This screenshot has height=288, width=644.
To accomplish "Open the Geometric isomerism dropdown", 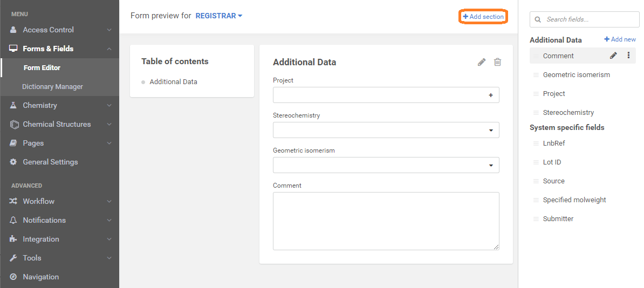I will (x=491, y=165).
